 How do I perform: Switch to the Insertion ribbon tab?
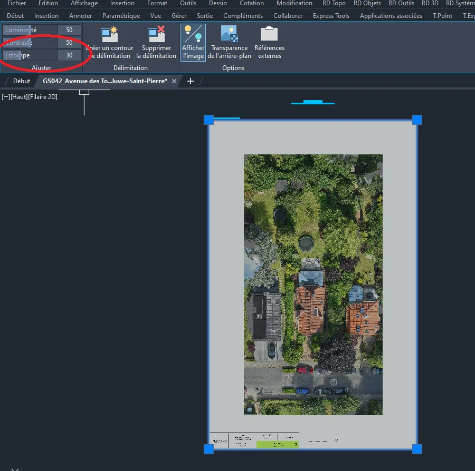46,16
